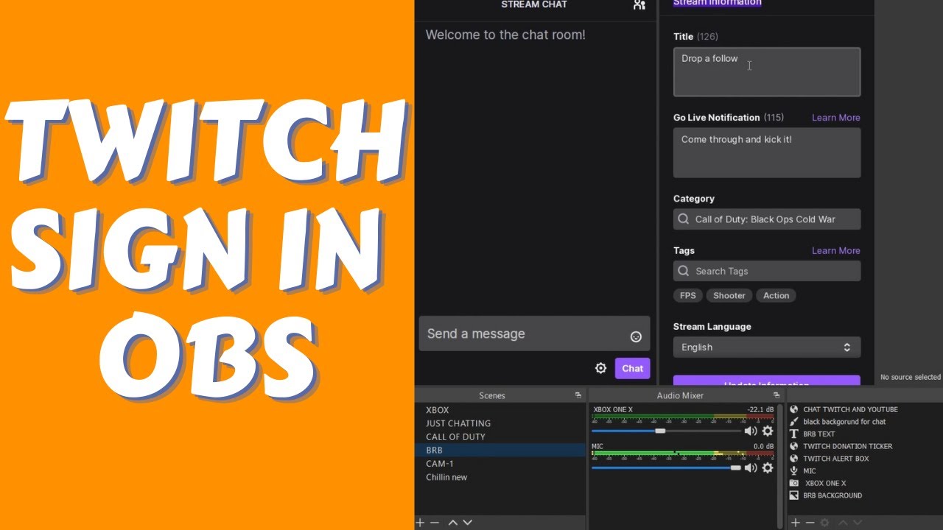Adjust the XBOX ONE X volume slider
This screenshot has width=943, height=530.
coord(660,431)
